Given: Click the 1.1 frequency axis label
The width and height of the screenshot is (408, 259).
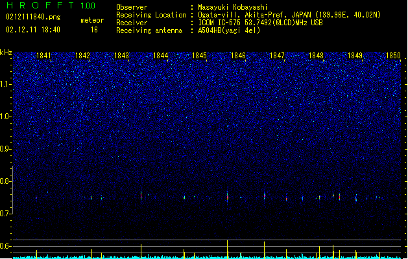Looking at the screenshot, I should pyautogui.click(x=5, y=84).
